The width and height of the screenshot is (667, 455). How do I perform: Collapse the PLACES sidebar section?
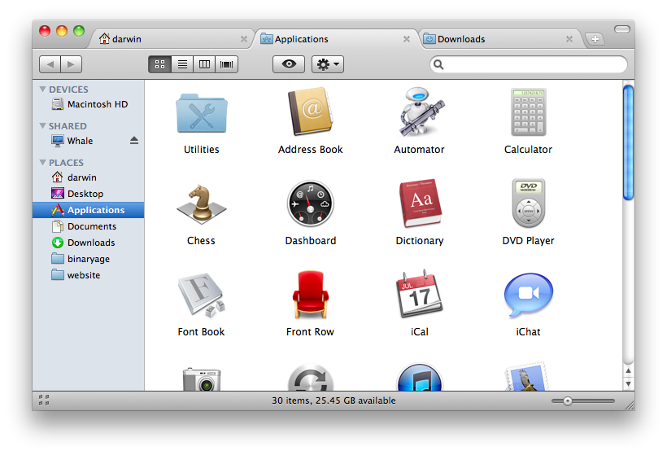coord(42,163)
